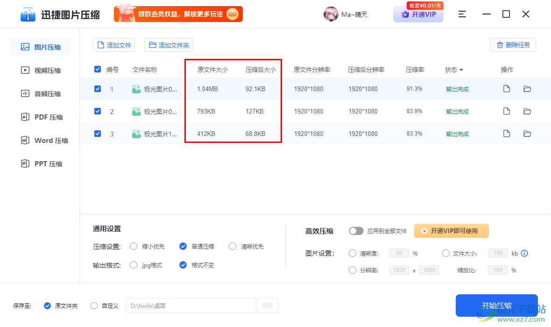
Task: Select the 清晰优先 compression option
Action: (233, 246)
